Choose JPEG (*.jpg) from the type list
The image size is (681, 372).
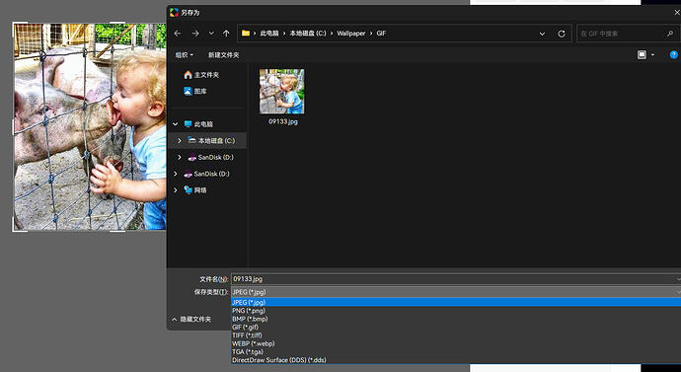tap(456, 302)
